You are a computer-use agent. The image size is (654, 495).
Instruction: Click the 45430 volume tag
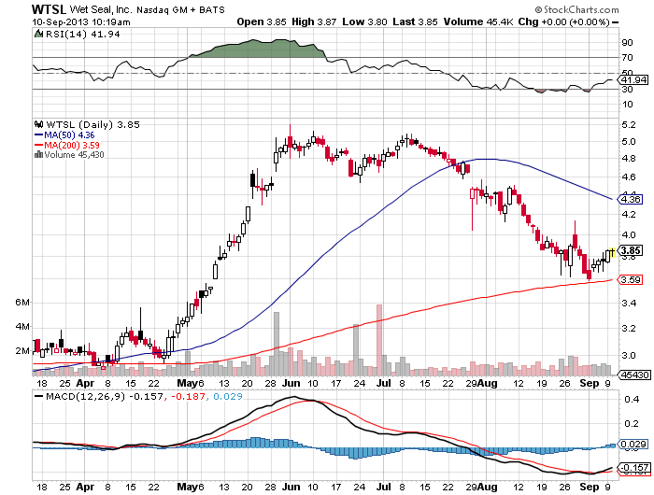(635, 375)
